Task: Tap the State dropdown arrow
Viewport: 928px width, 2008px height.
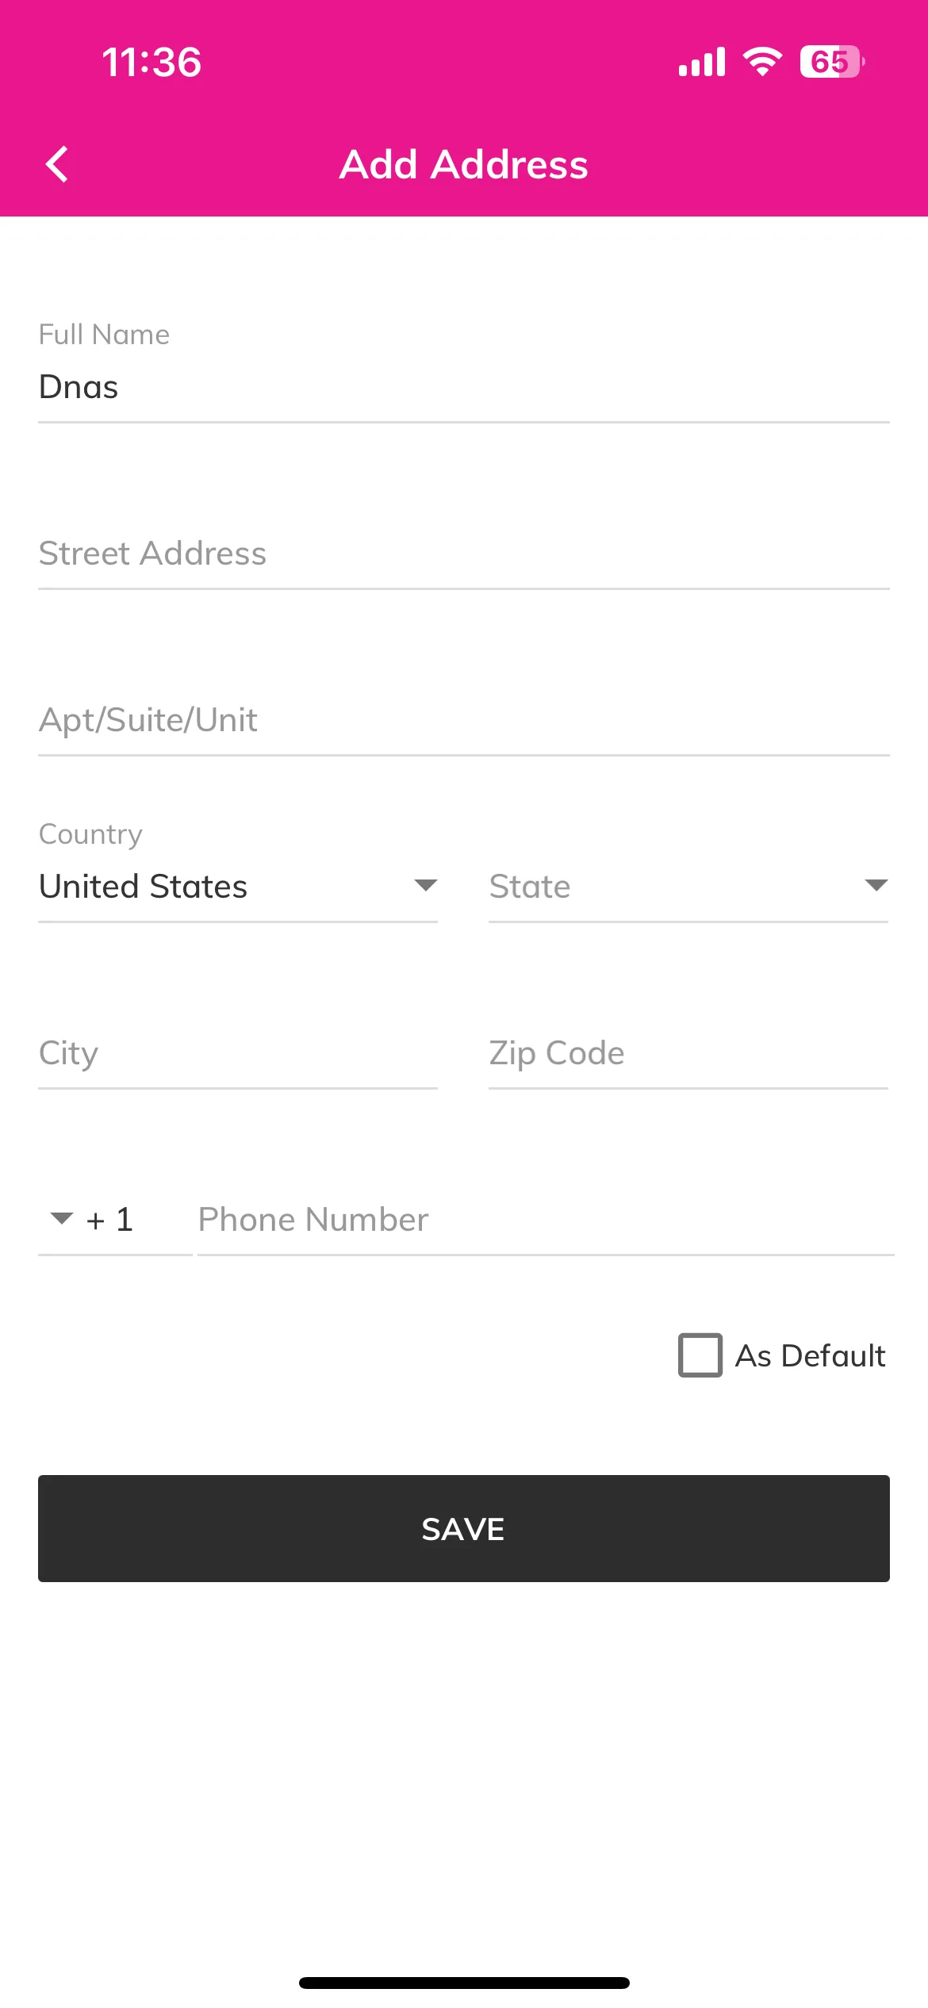Action: pyautogui.click(x=876, y=885)
